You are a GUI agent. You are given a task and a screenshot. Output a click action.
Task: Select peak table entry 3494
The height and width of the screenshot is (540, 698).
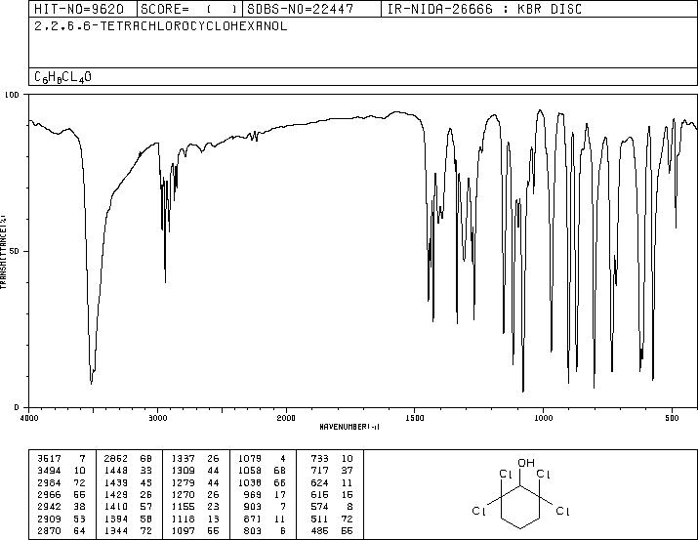pyautogui.click(x=49, y=470)
